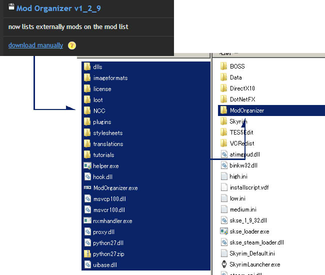Select the translations folder icon
325x275 pixels.
click(x=87, y=143)
